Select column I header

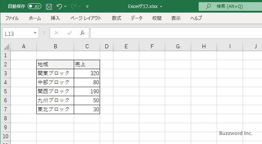[230, 46]
